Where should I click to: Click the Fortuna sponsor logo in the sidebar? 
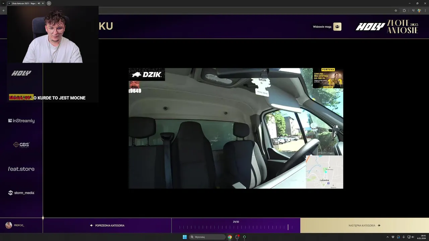pyautogui.click(x=21, y=97)
